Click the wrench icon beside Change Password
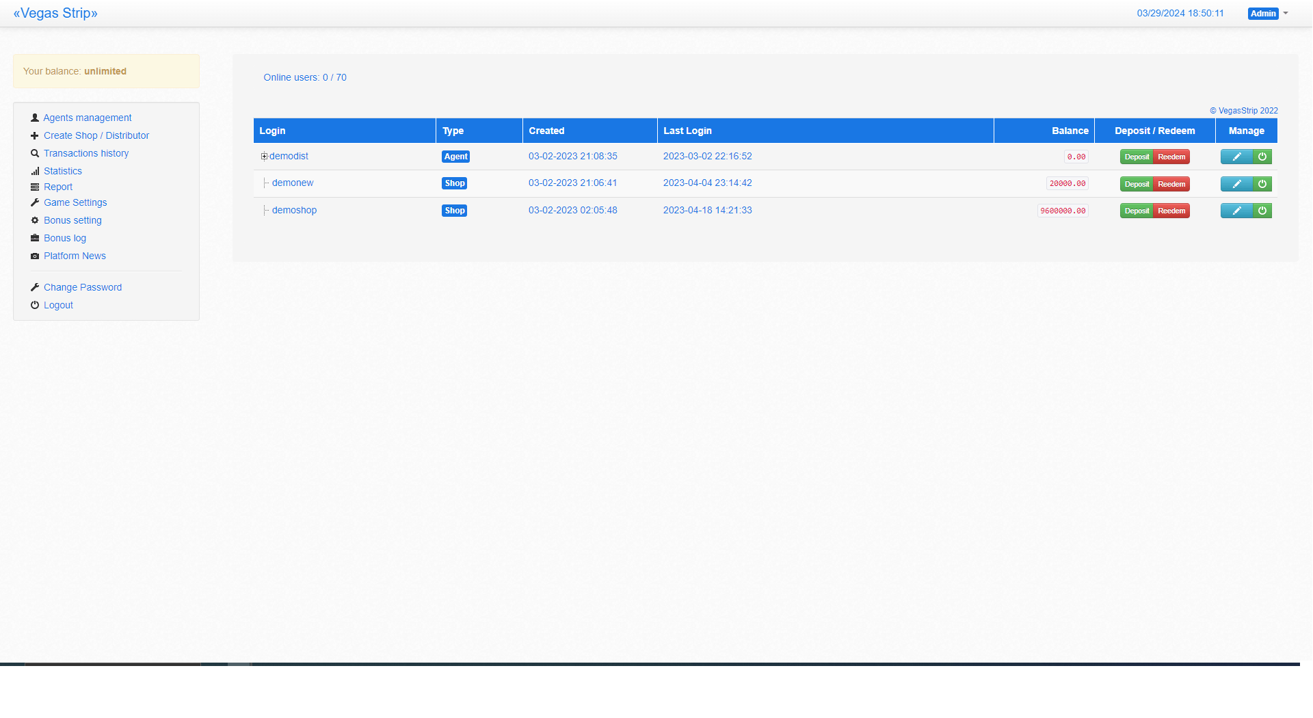Screen dimensions: 1313x718 [35, 287]
